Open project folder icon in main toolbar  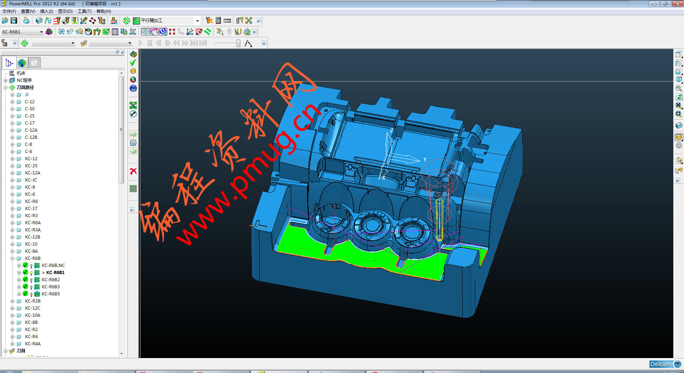[x=5, y=21]
